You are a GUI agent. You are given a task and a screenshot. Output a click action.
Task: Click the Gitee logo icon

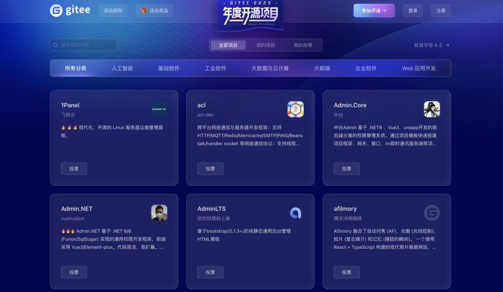pyautogui.click(x=56, y=11)
